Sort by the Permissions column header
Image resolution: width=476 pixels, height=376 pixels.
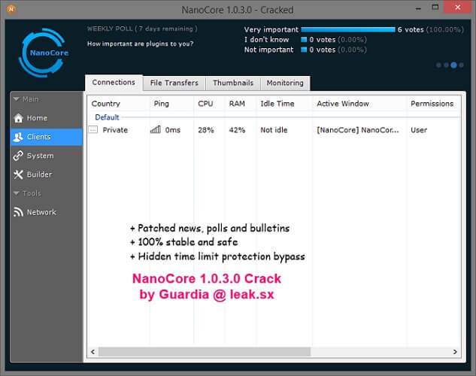pos(433,104)
